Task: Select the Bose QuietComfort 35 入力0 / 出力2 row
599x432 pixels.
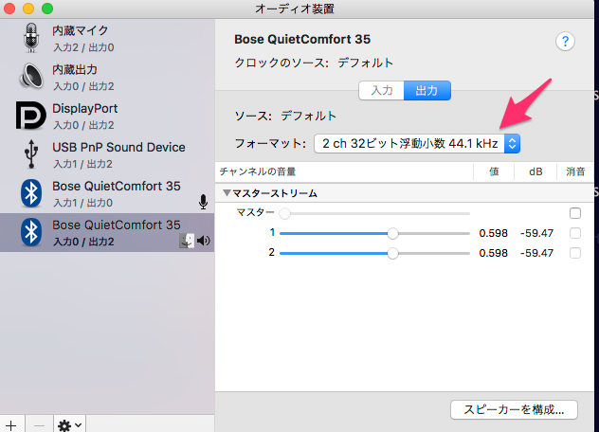Action: point(107,232)
